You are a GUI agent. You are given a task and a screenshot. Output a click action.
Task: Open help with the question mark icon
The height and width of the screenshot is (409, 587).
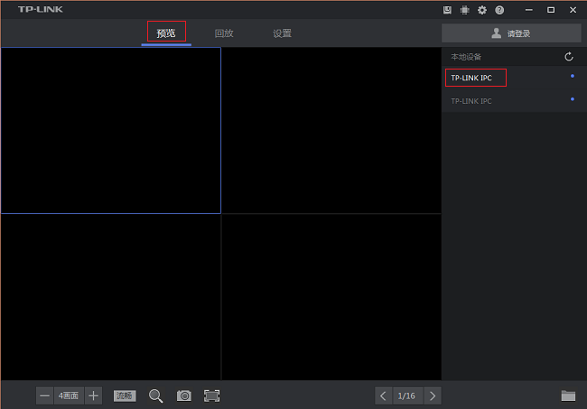point(498,10)
